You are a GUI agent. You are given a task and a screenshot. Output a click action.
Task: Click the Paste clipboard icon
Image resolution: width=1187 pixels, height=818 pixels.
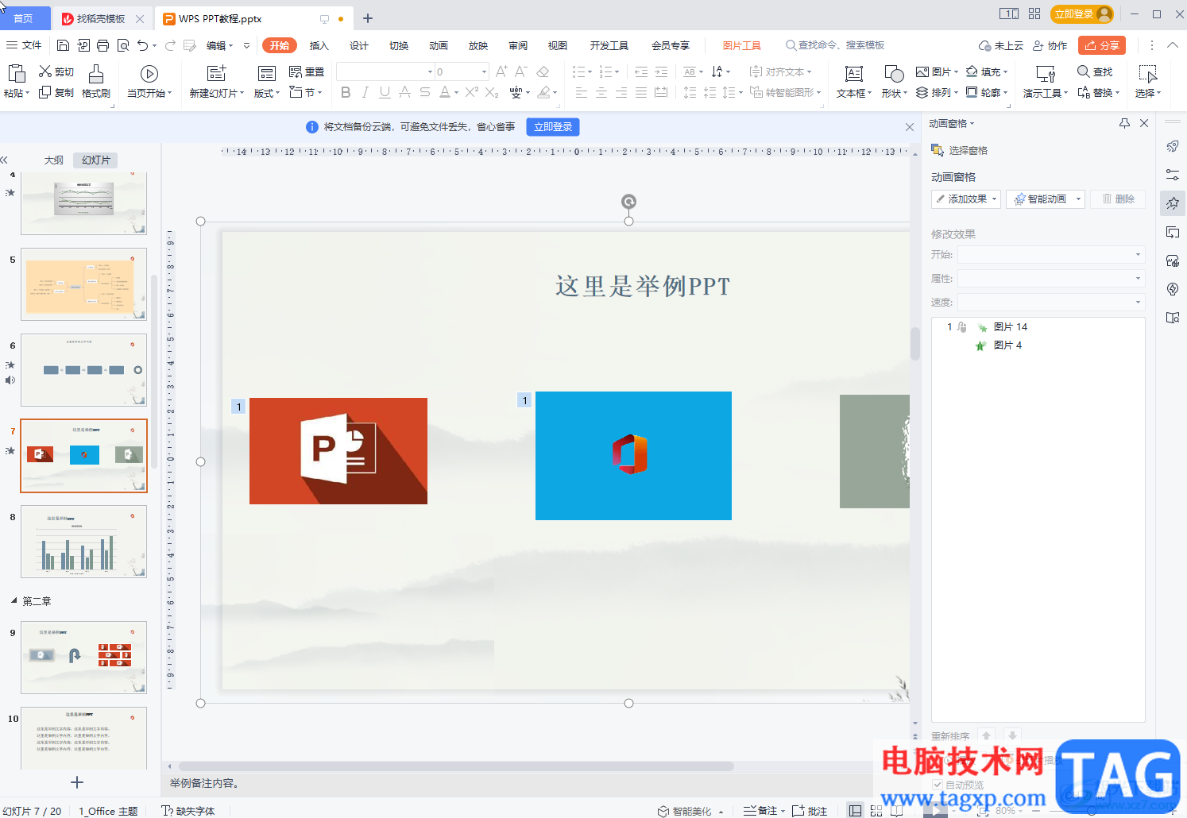(x=16, y=74)
